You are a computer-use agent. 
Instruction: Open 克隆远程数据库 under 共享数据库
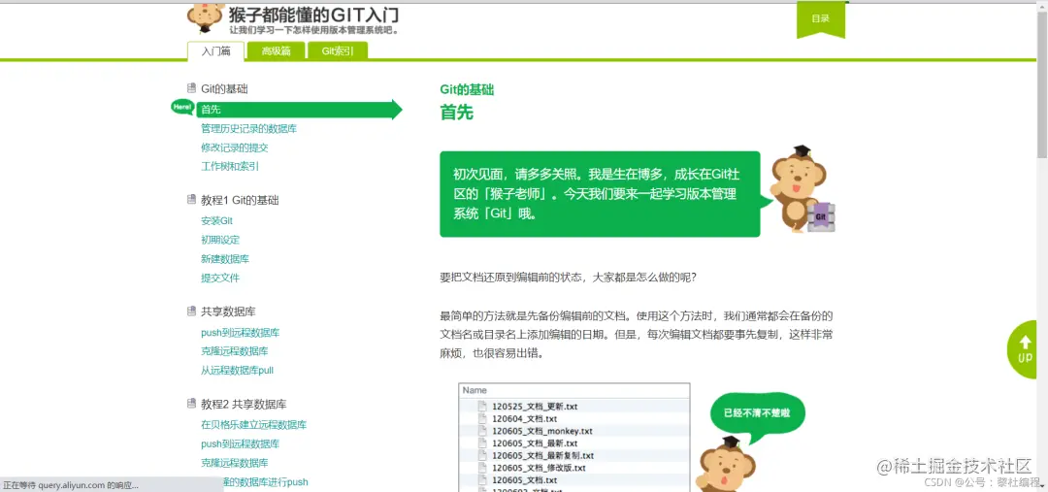[x=235, y=351]
